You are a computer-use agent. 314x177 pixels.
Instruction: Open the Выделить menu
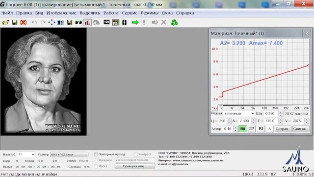[x=90, y=13]
